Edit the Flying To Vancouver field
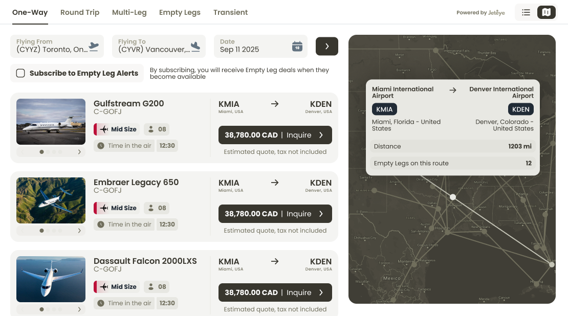 (159, 47)
